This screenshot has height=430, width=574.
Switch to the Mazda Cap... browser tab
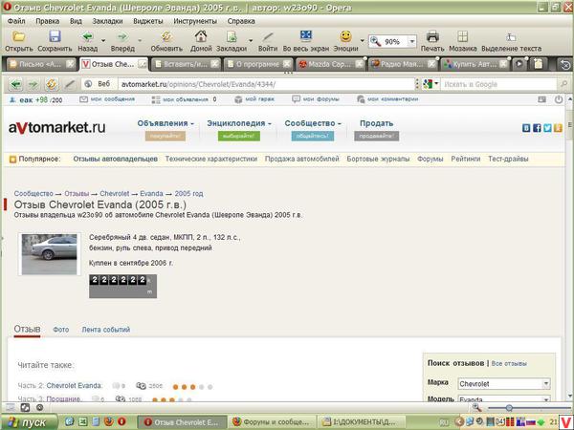tap(331, 64)
